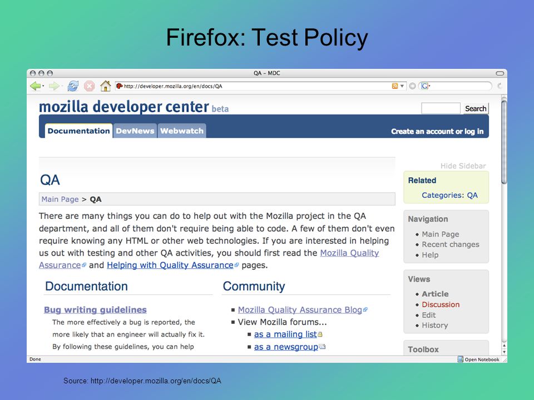The height and width of the screenshot is (400, 534).
Task: Click the 'Done' status bar text
Action: (x=35, y=359)
